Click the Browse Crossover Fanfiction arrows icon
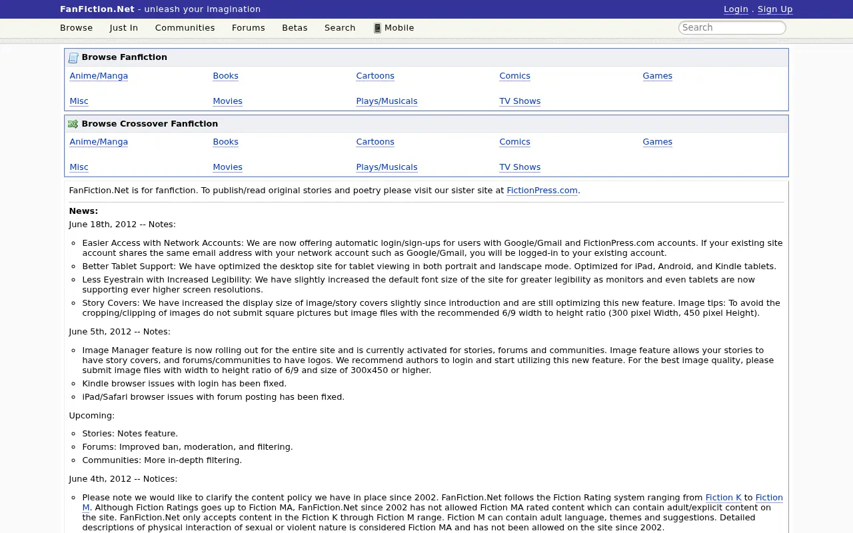The image size is (853, 533). tap(73, 124)
